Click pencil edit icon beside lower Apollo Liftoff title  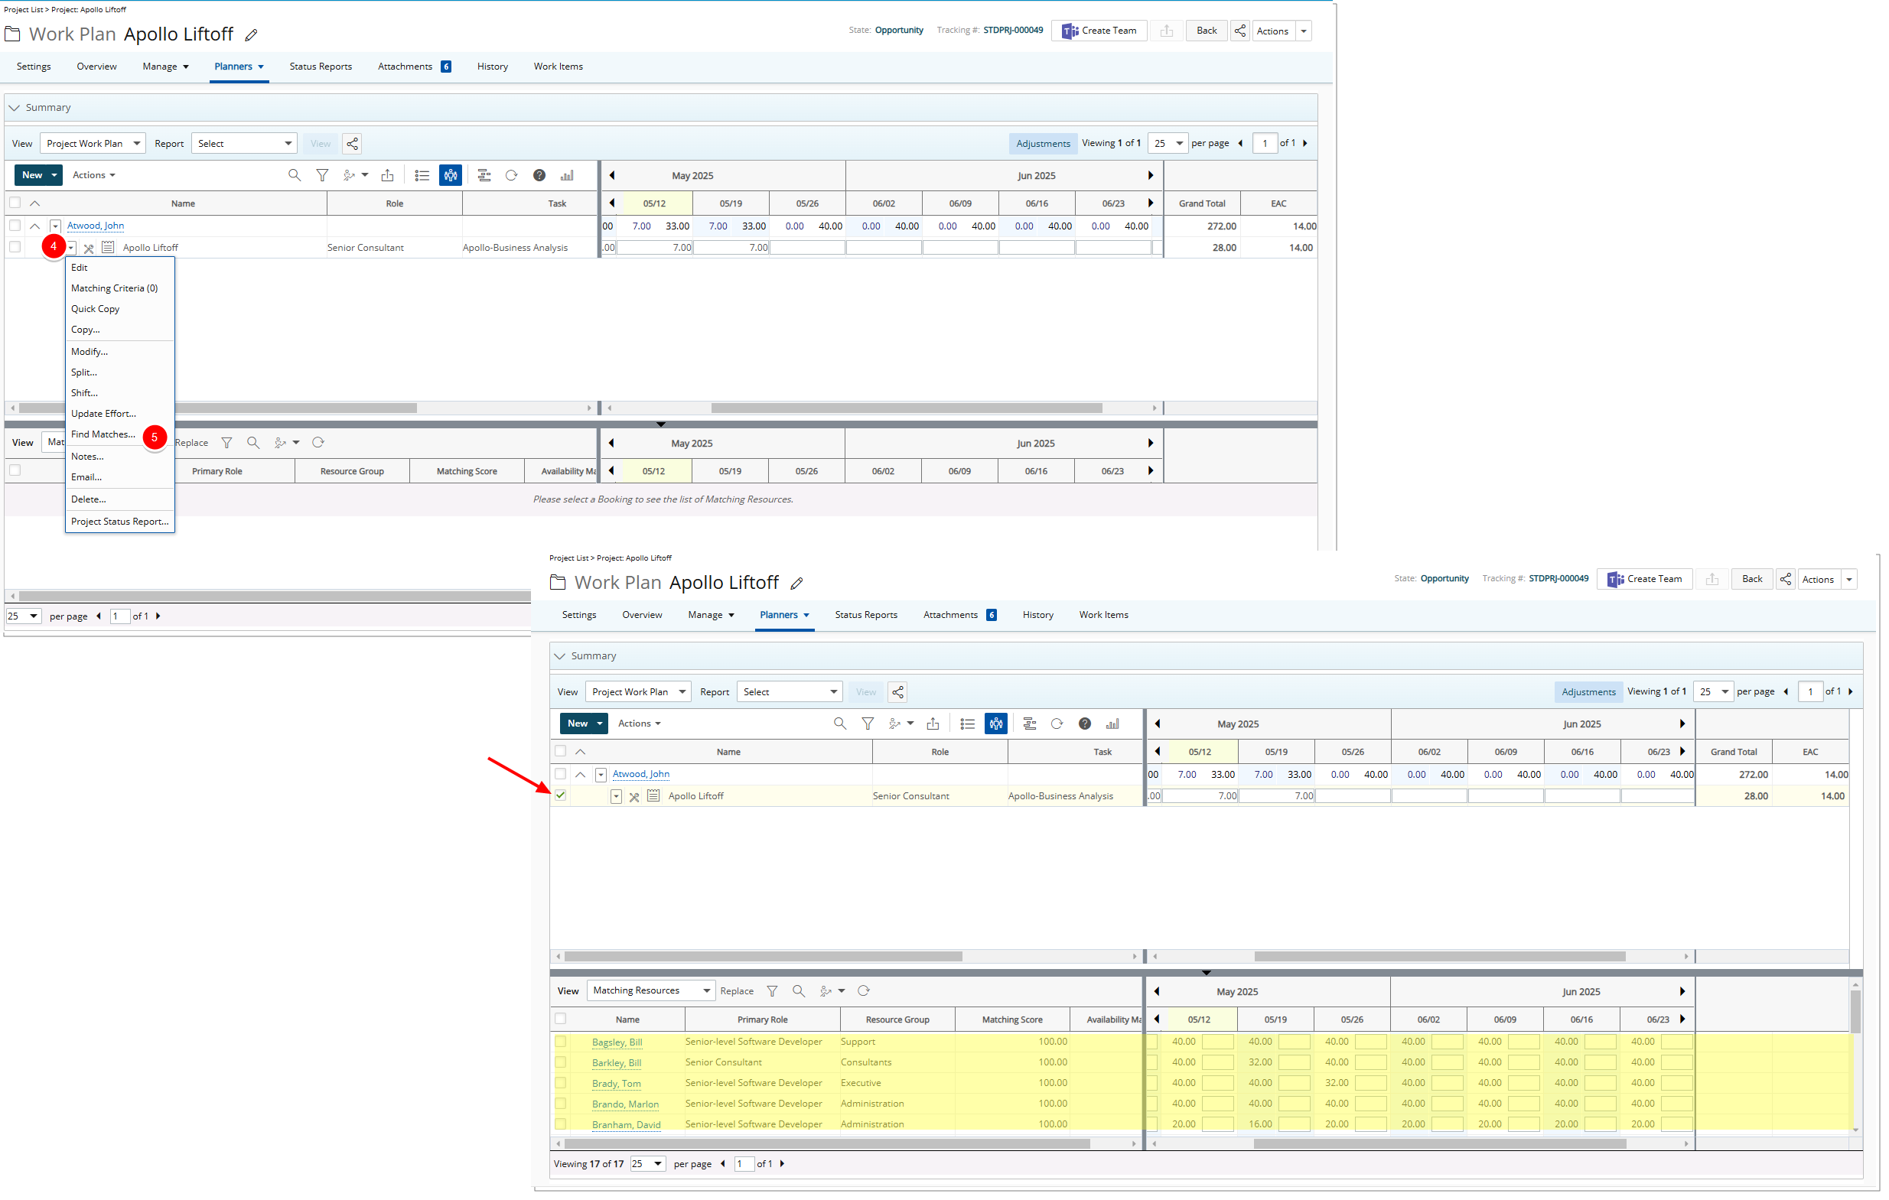(x=796, y=584)
